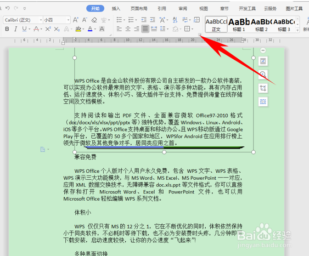309x256 pixels.
Task: Toggle character shading A button
Action: click(102, 29)
